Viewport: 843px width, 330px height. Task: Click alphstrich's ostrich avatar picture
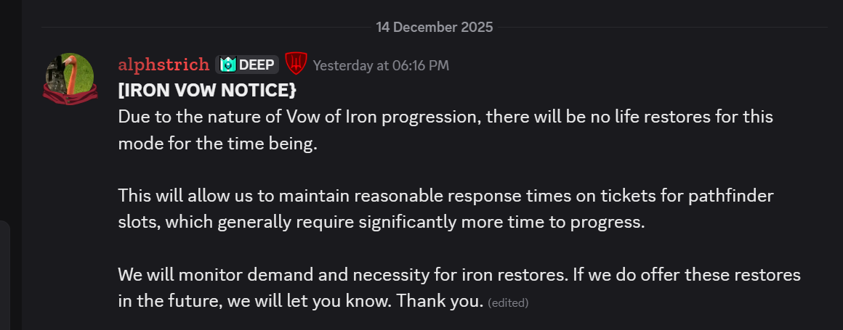[x=70, y=74]
